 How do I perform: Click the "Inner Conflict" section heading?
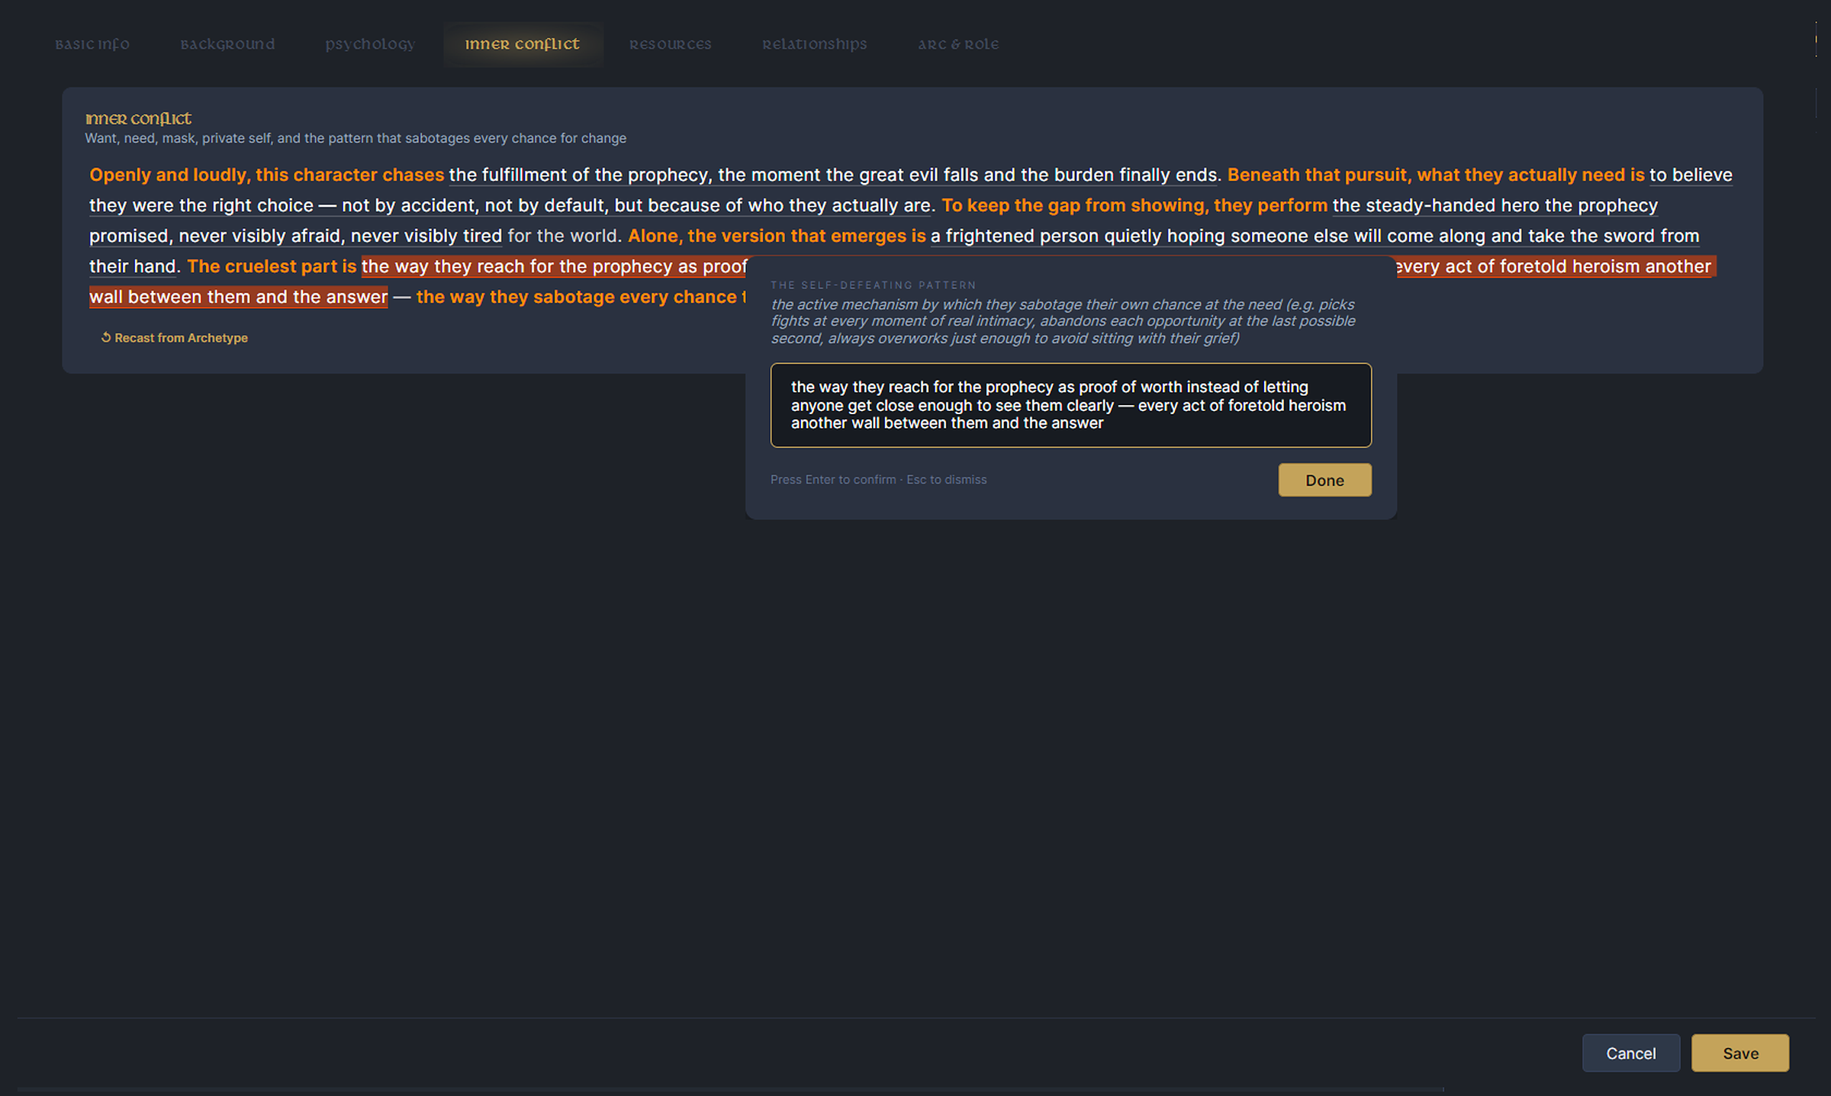click(x=138, y=118)
